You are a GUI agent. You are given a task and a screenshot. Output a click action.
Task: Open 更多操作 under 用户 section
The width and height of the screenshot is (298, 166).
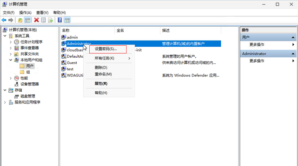[257, 45]
